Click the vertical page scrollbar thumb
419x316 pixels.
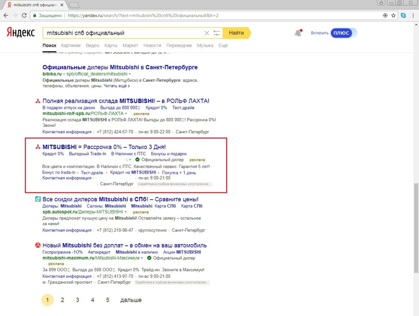pyautogui.click(x=416, y=228)
